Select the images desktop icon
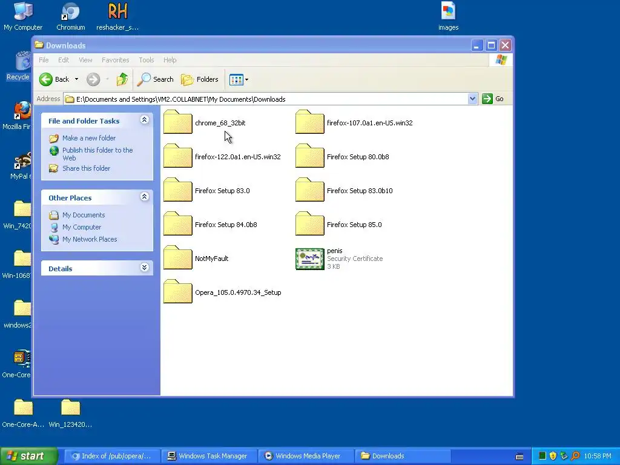The image size is (620, 465). click(449, 16)
